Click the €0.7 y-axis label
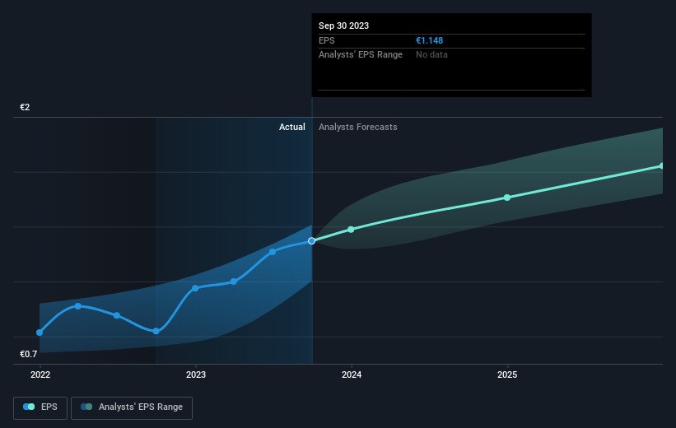Viewport: 676px width, 428px height. [29, 354]
